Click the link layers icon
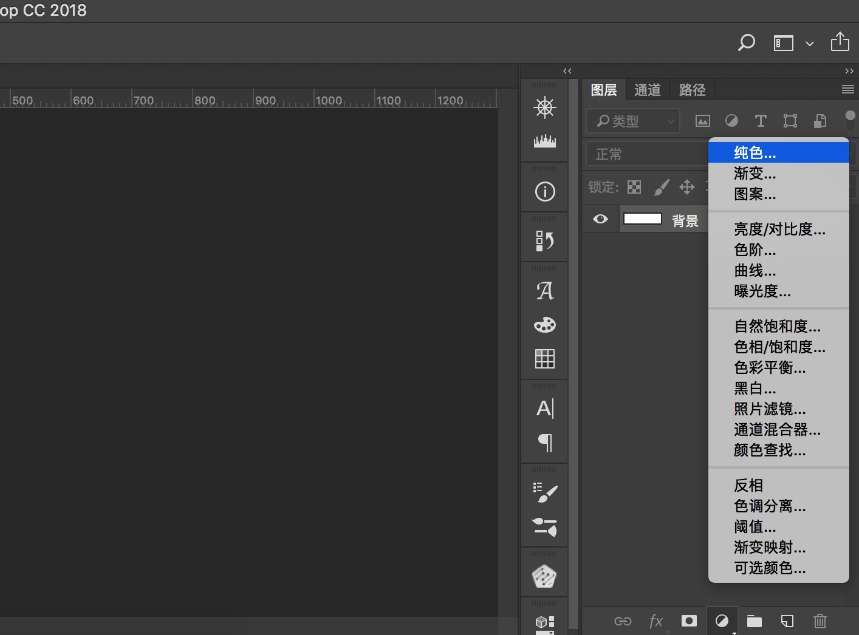 pos(623,621)
